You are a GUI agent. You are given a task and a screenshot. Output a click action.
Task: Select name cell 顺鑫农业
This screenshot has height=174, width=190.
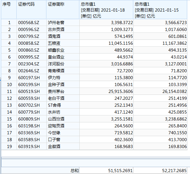[63, 50]
